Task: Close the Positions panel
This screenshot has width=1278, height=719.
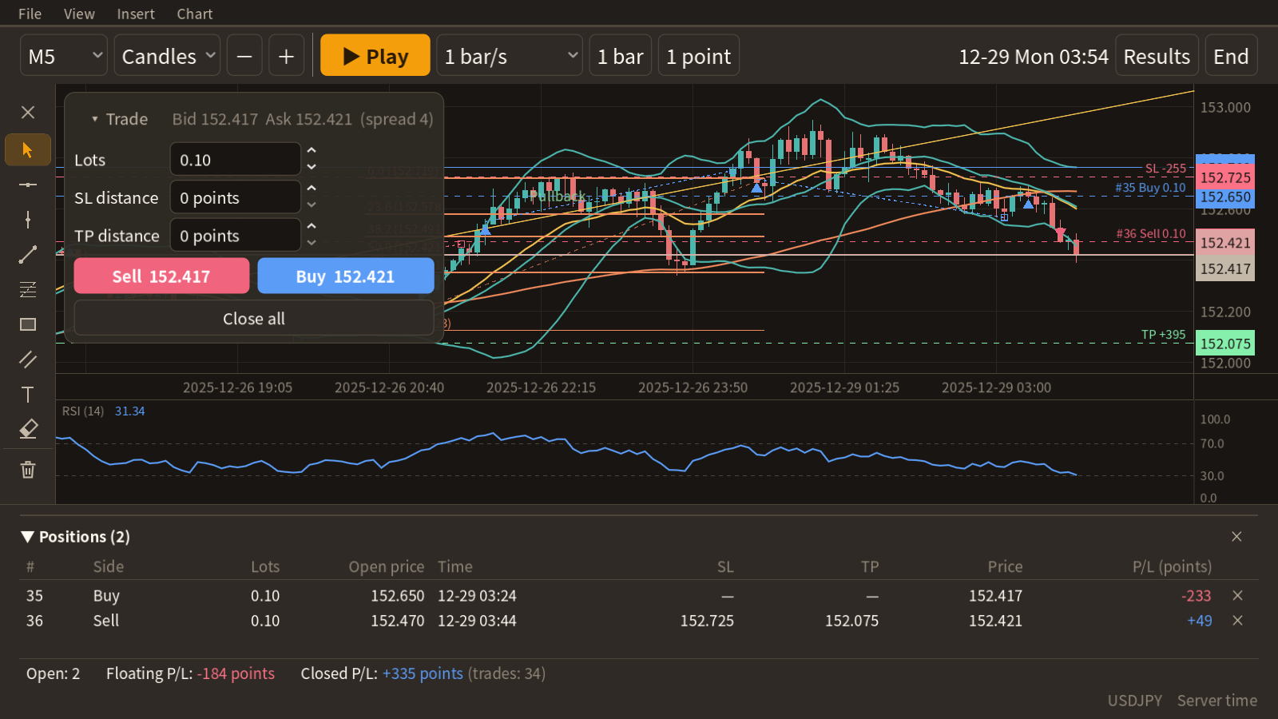Action: (x=1236, y=537)
